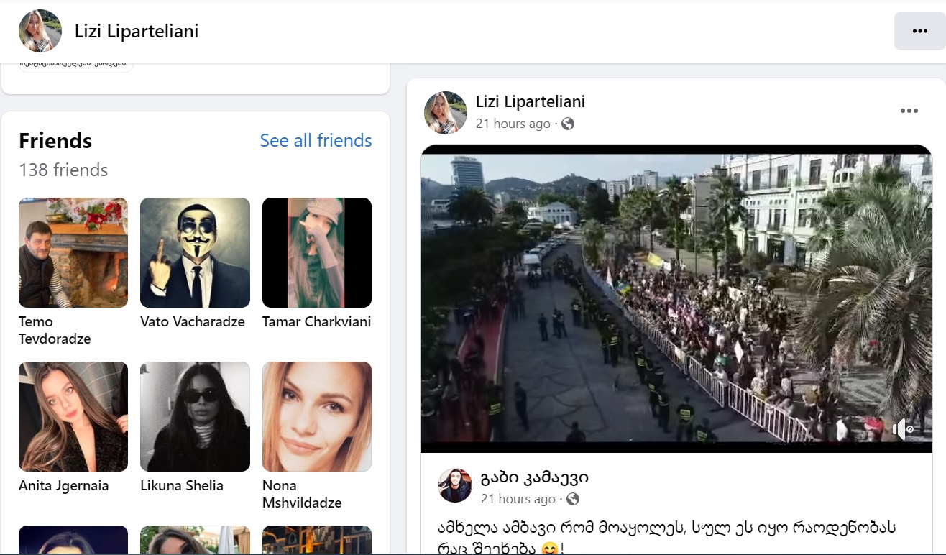Open Lizi Liparteliani's avatar on the post
Viewport: 946px width, 555px height.
tap(446, 113)
